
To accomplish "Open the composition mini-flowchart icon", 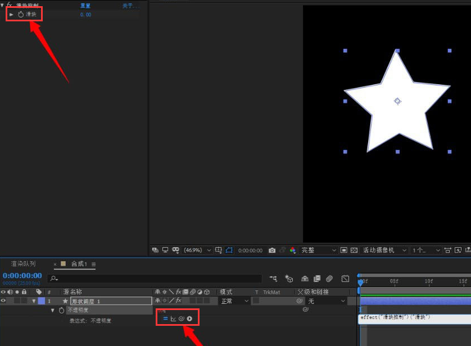I will click(x=273, y=279).
